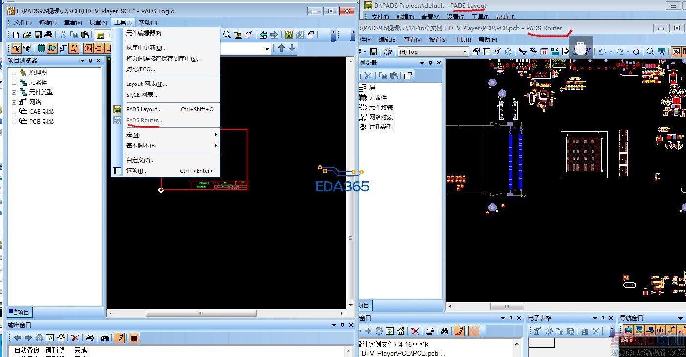Expand the 元件类型 tree node
The image size is (686, 357).
(x=14, y=92)
